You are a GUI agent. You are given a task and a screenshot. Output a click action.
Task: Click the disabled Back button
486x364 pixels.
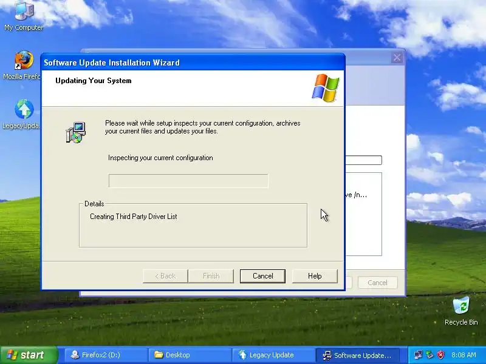click(165, 276)
